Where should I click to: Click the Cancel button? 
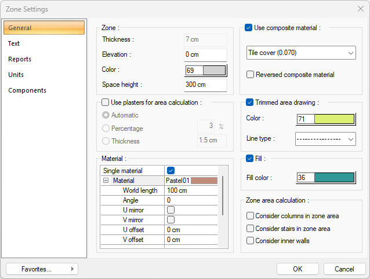pos(344,269)
